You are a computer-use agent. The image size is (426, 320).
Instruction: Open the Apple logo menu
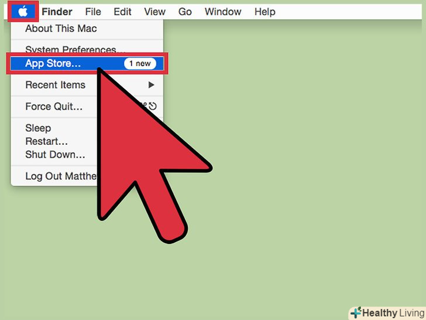(x=23, y=12)
